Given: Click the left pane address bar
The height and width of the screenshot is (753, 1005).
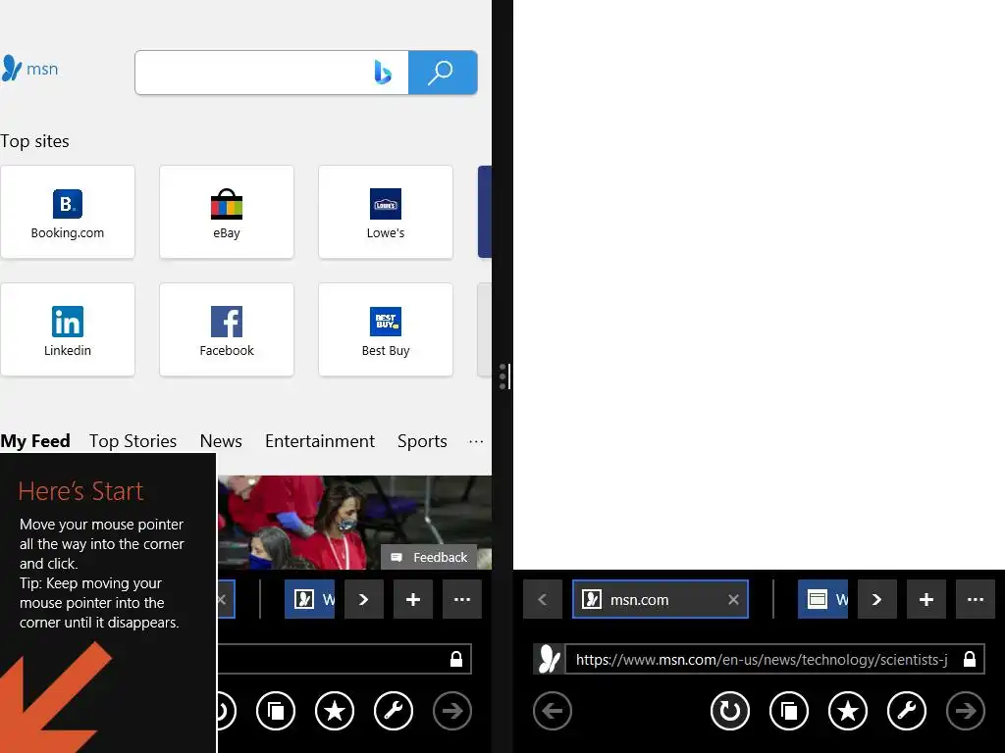Looking at the screenshot, I should click(x=344, y=660).
